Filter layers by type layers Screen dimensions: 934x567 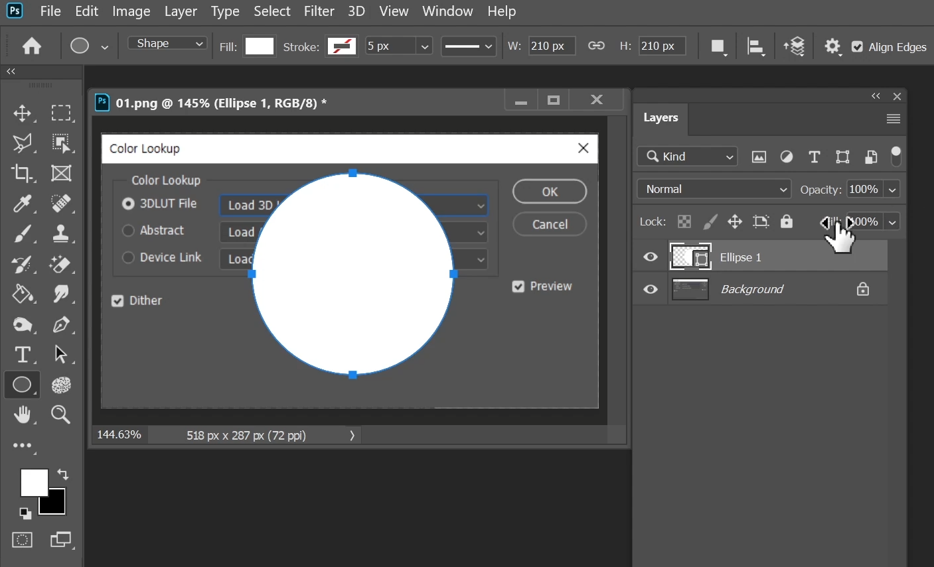(815, 157)
